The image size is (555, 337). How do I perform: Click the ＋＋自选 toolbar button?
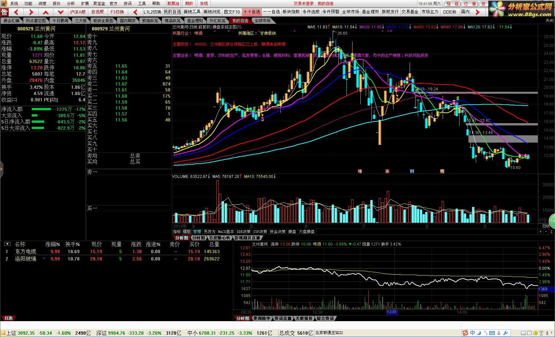point(252,12)
